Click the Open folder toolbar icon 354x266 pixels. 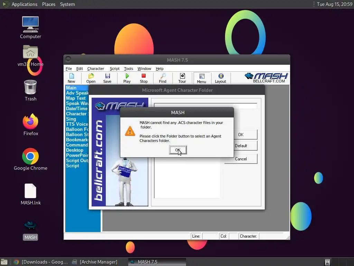point(91,78)
